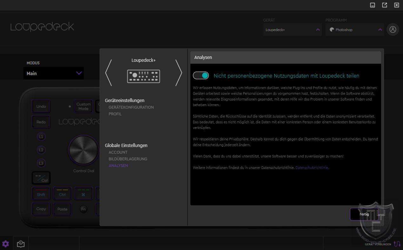403x250 pixels.
Task: Click the restore window icon in the title bar
Action: (385, 5)
